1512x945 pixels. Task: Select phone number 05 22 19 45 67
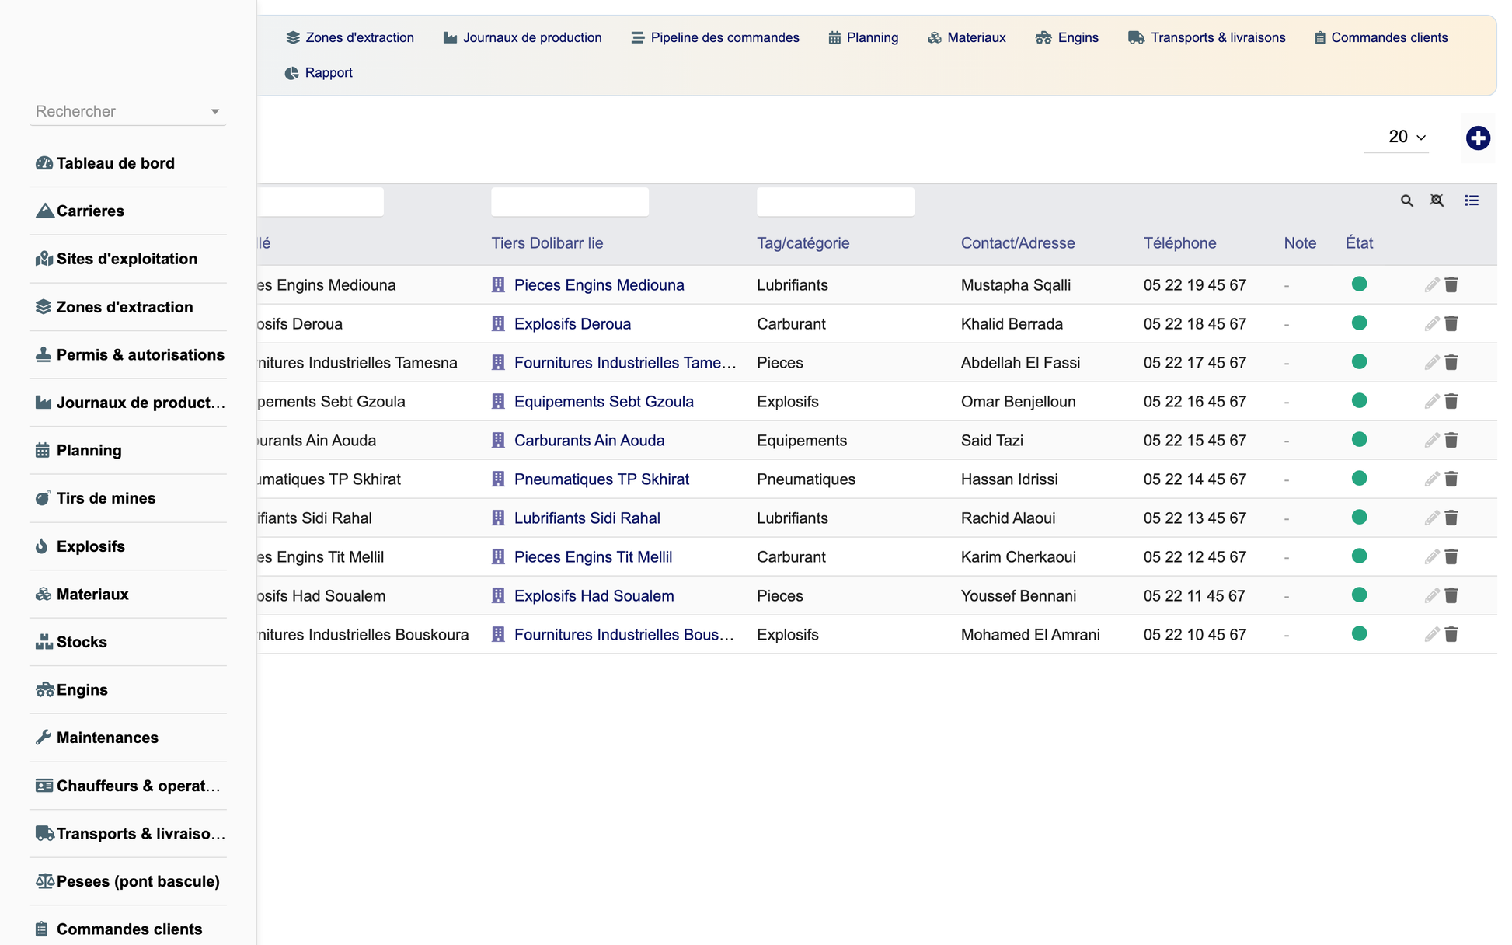tap(1195, 285)
